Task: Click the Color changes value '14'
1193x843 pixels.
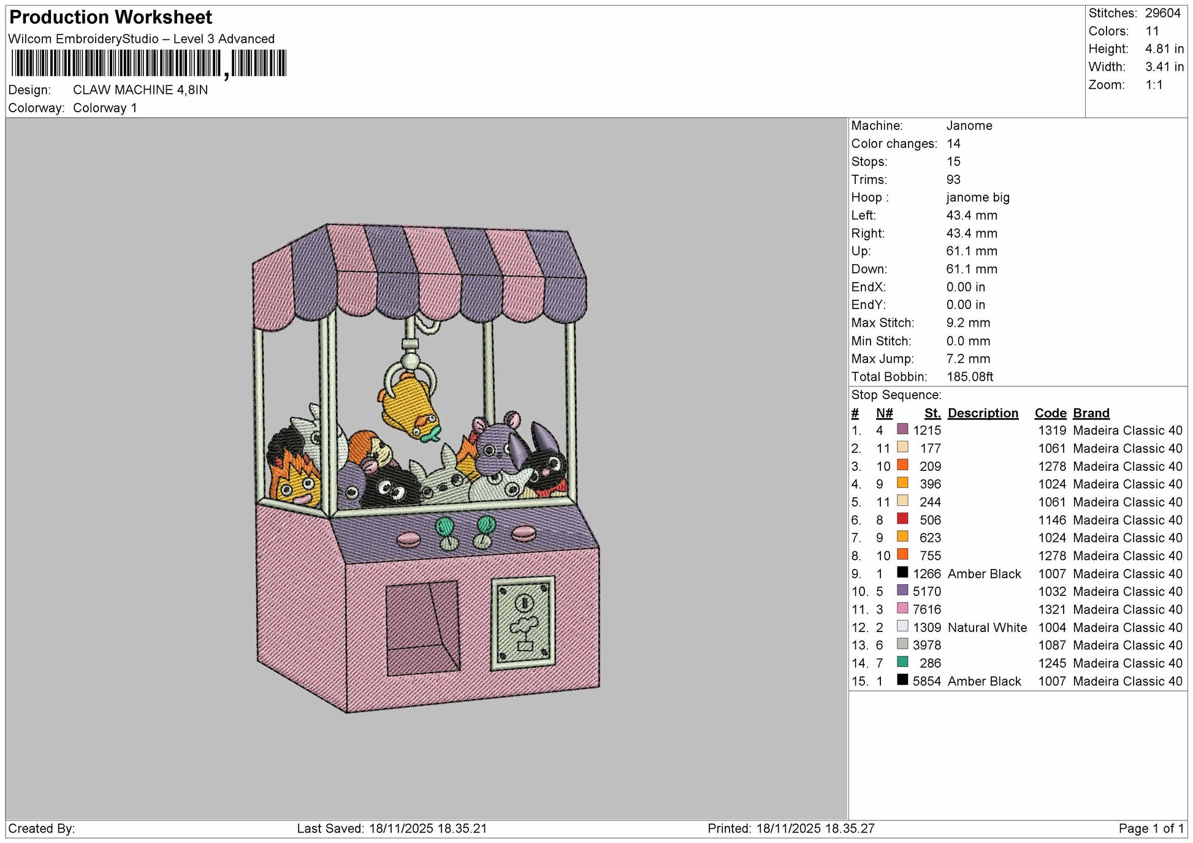Action: tap(953, 143)
